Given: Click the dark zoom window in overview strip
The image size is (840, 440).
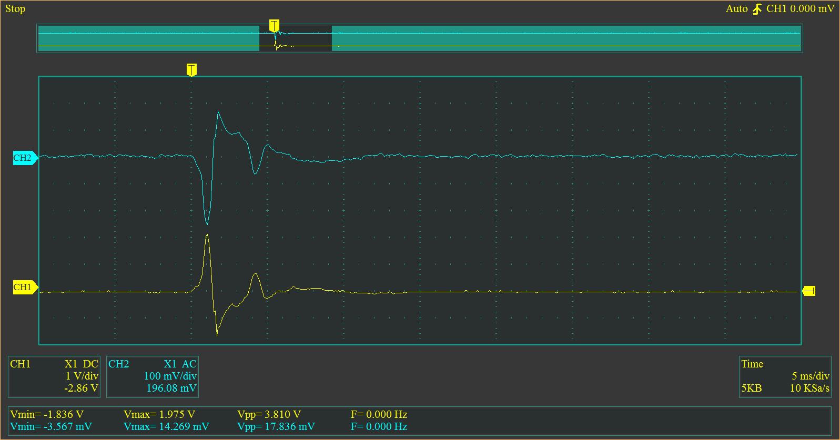Looking at the screenshot, I should coord(296,38).
